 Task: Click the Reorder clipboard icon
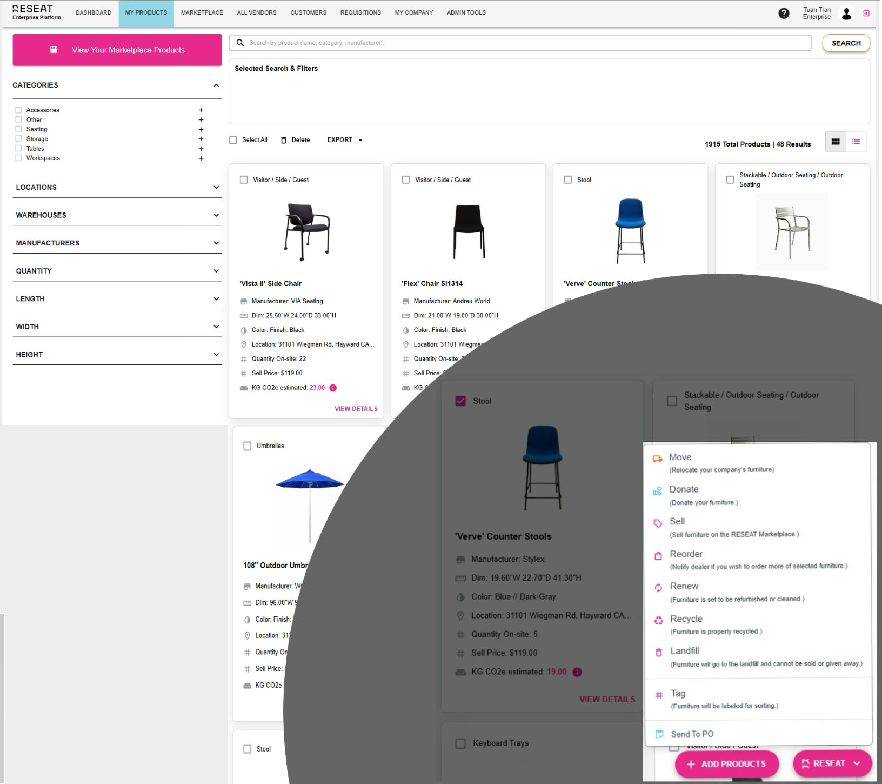pos(658,556)
